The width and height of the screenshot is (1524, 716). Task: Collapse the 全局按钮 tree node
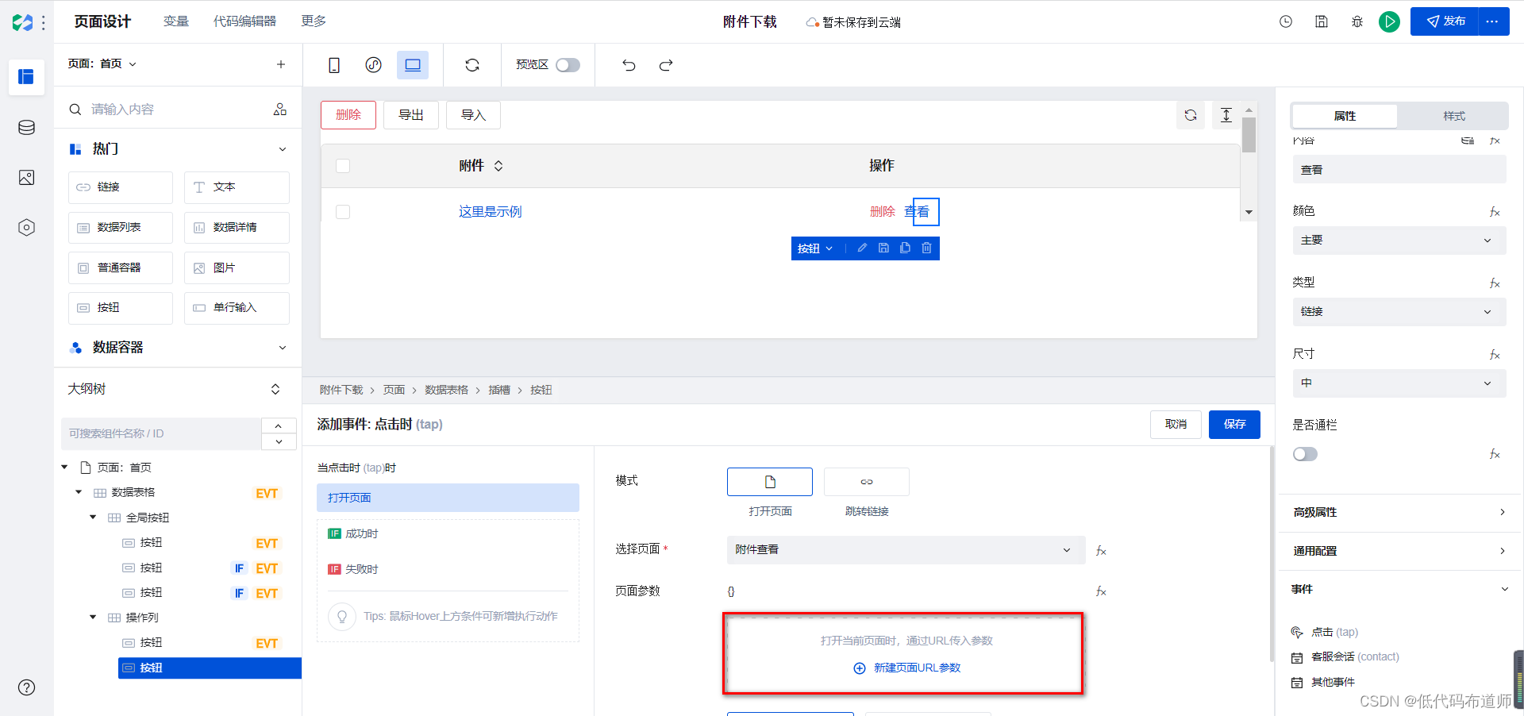[93, 518]
